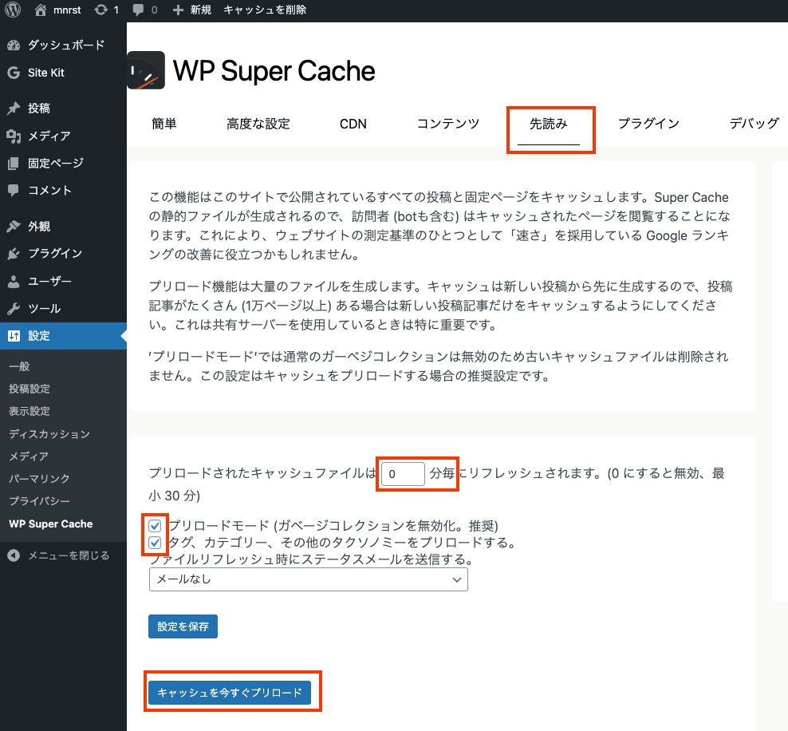Click the キャッシュを今すぐプリロード button
This screenshot has height=731, width=788.
pyautogui.click(x=230, y=693)
